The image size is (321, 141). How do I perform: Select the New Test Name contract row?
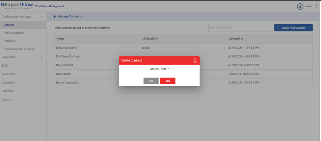(x=67, y=48)
